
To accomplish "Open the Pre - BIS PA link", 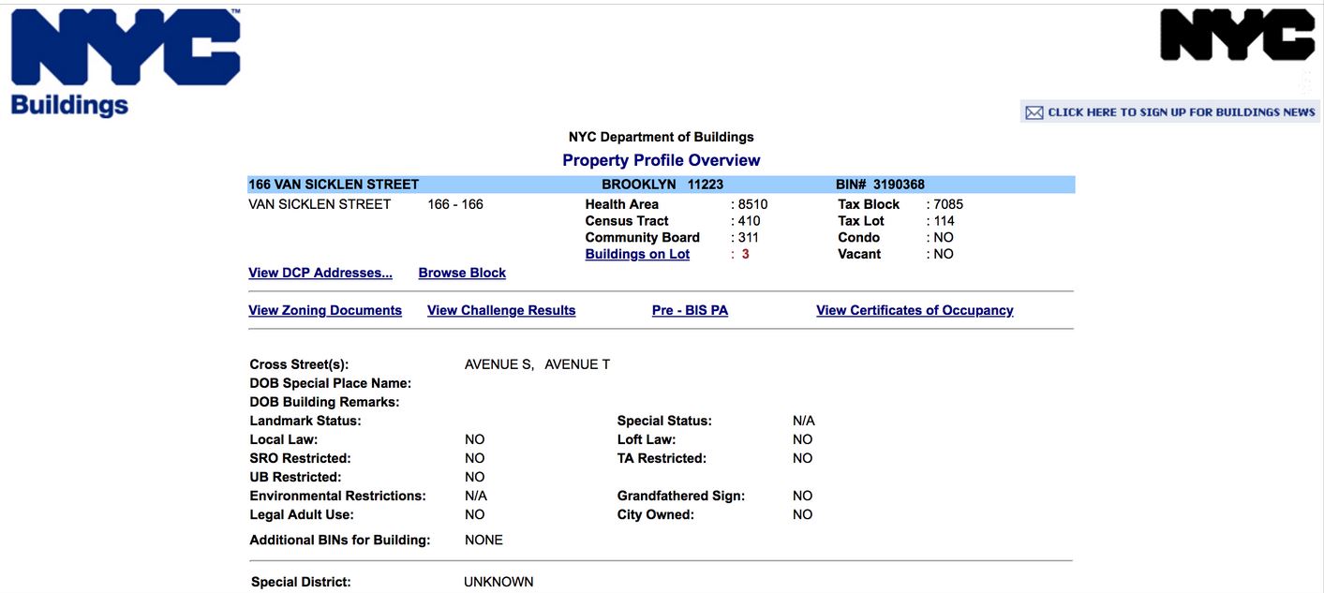I will pos(690,310).
